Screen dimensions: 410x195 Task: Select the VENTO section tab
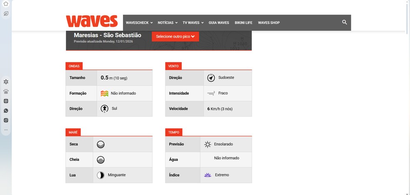coord(173,66)
